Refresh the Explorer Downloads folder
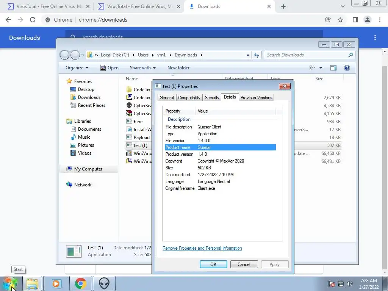Image resolution: width=388 pixels, height=291 pixels. [257, 55]
